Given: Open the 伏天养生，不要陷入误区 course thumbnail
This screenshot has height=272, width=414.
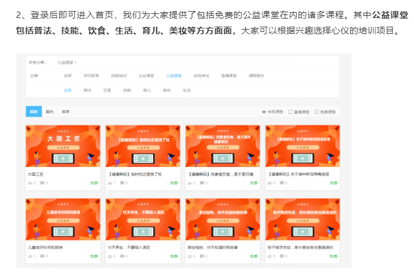Looking at the screenshot, I should coord(143,219).
